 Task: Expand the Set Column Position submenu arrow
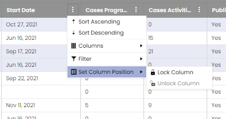(141, 72)
